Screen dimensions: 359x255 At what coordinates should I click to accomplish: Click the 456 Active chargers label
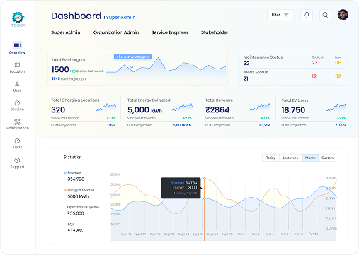pyautogui.click(x=132, y=57)
